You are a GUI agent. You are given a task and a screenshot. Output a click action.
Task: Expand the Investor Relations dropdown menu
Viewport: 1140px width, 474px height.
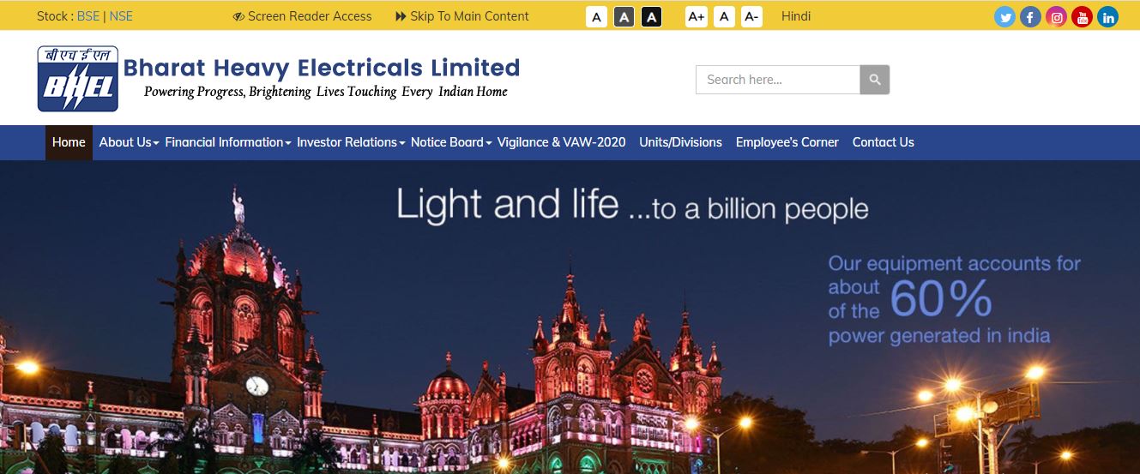[x=351, y=142]
